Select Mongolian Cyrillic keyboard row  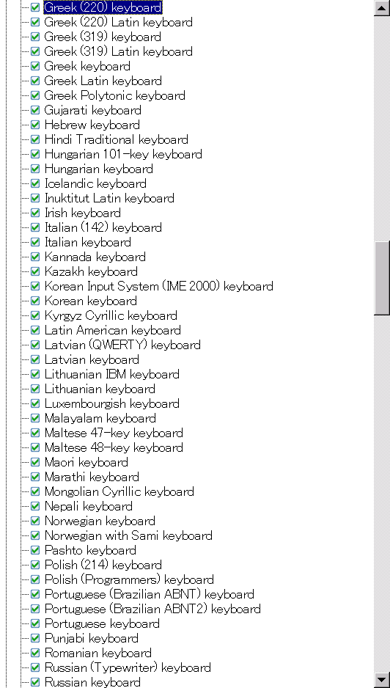119,491
